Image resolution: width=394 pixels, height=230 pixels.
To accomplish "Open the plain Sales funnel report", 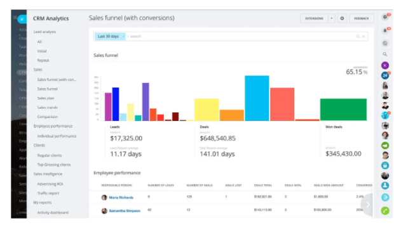I will coord(47,89).
